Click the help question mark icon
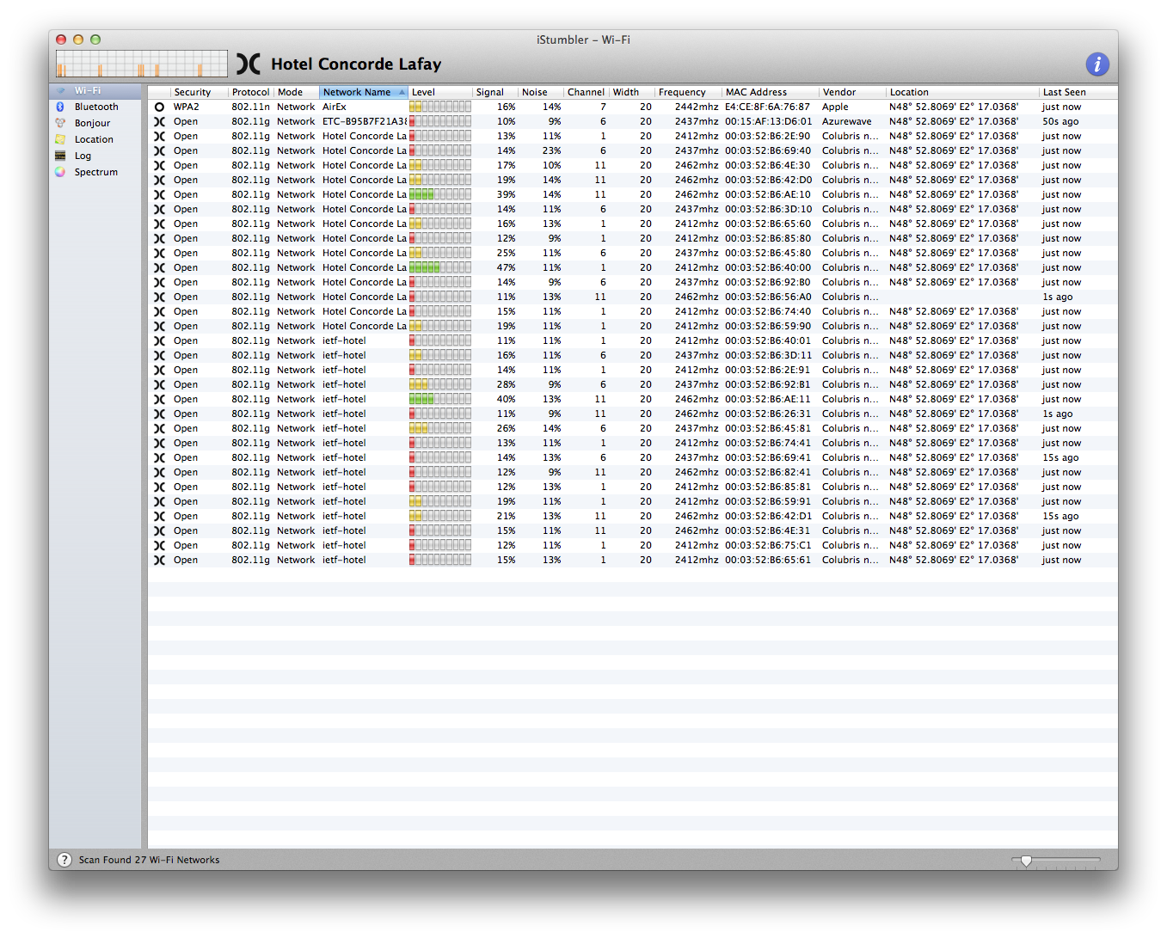 (64, 860)
